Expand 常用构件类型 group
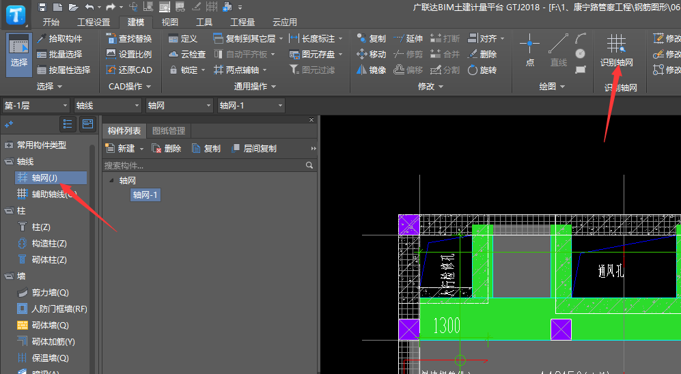Screen dimensions: 681x374 (9, 145)
